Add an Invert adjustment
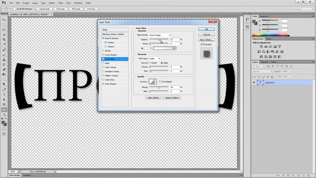 coord(261,57)
